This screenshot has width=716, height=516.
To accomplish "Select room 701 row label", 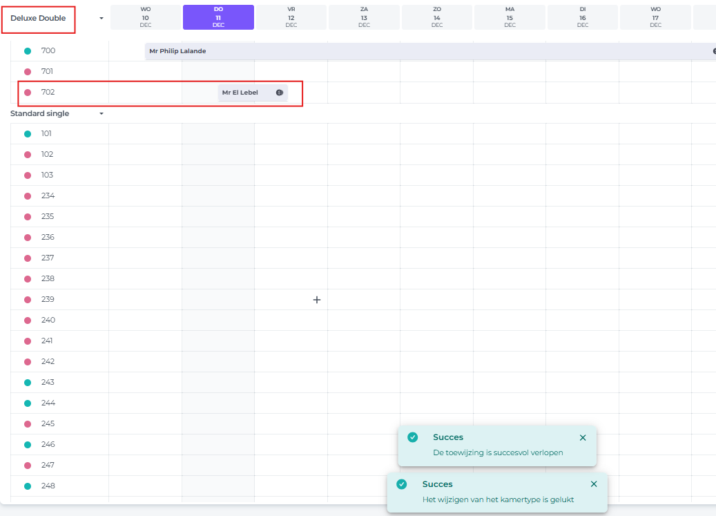I will pyautogui.click(x=48, y=72).
